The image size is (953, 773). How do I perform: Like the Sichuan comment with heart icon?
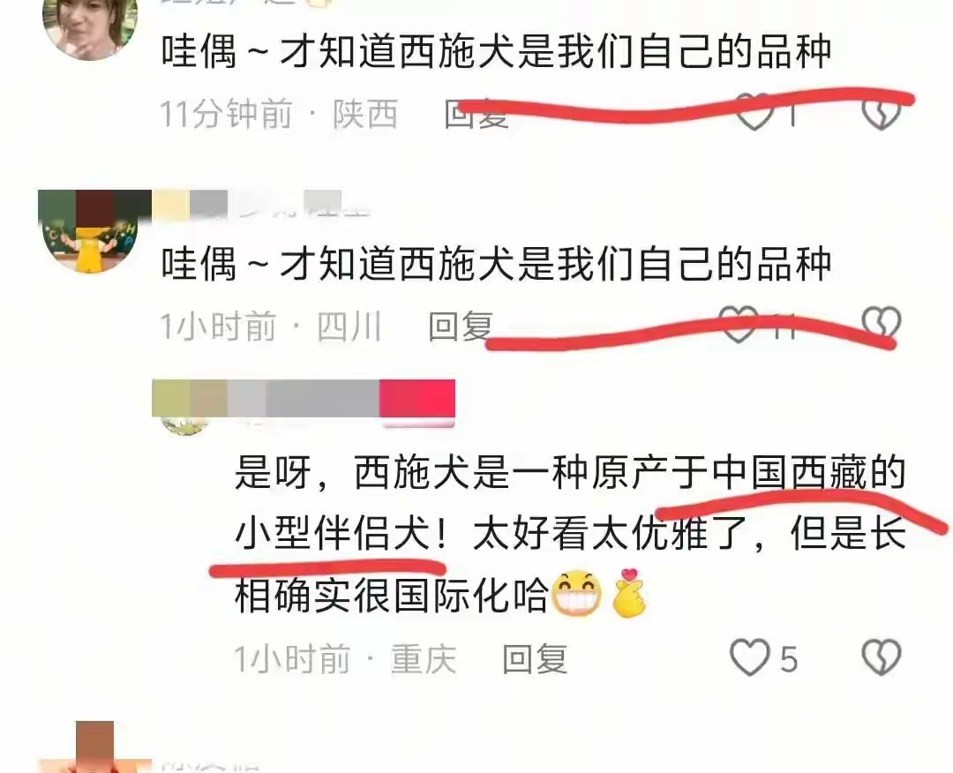click(x=738, y=325)
